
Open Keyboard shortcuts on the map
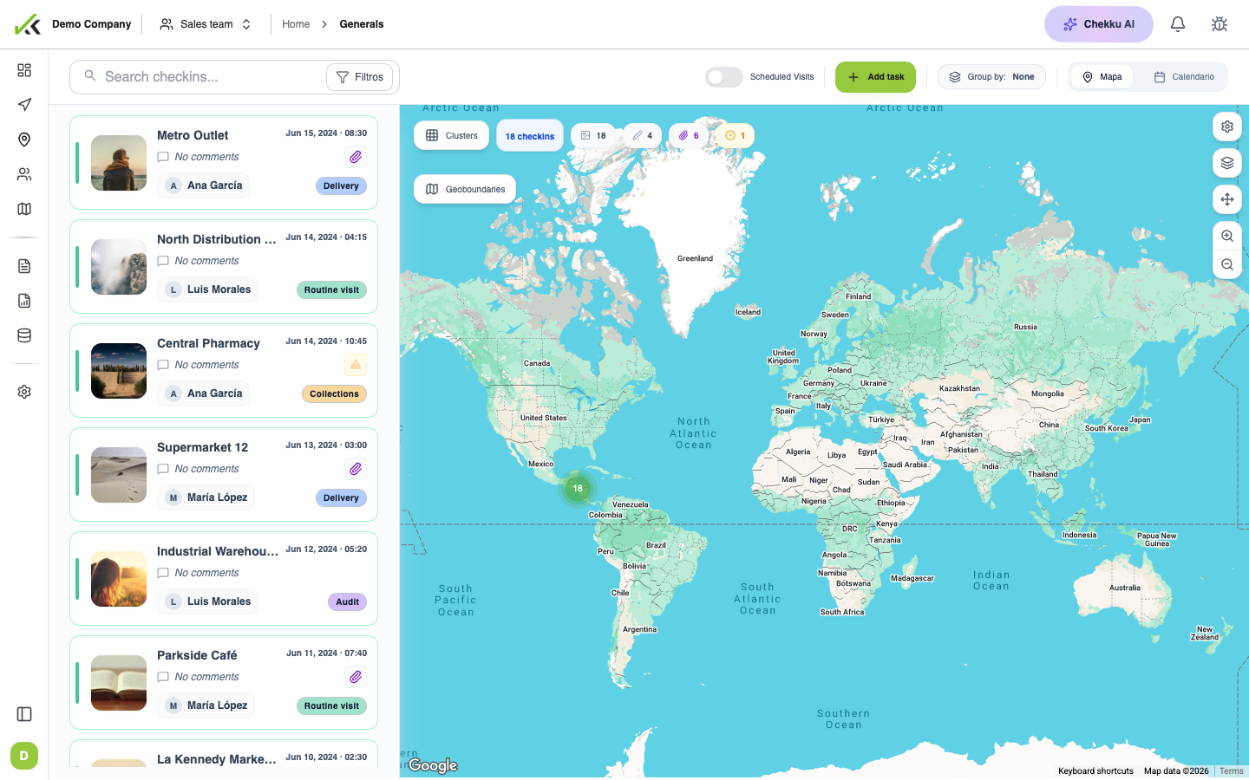[x=1095, y=771]
